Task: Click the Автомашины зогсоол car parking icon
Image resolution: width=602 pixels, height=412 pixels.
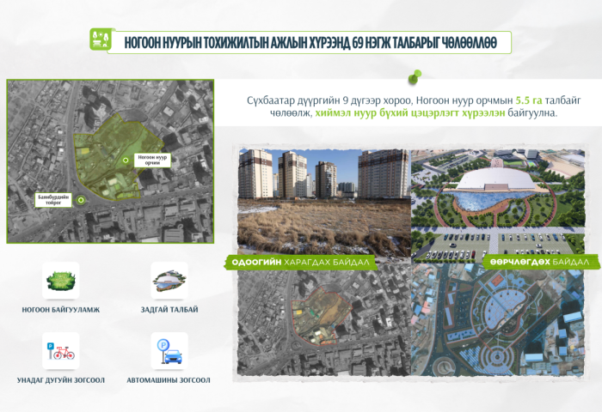Action: (169, 350)
